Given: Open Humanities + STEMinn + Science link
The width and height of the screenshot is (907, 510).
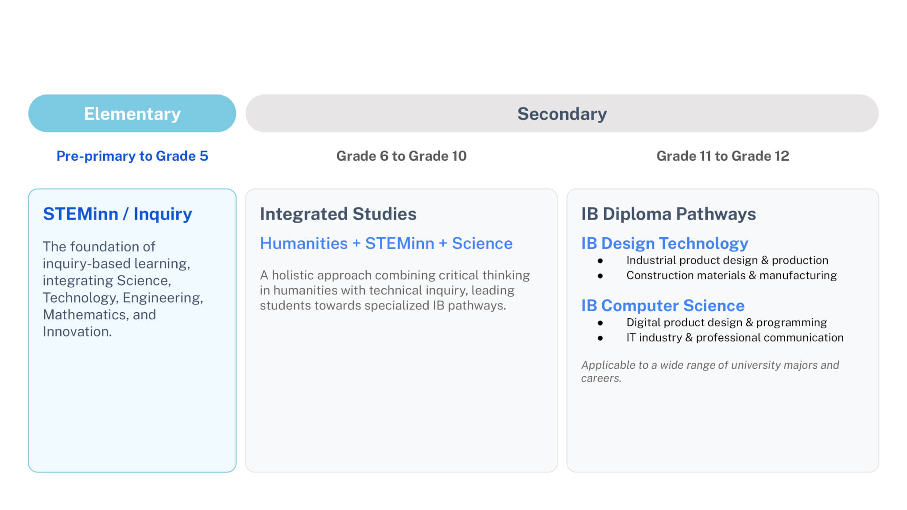Looking at the screenshot, I should tap(386, 243).
